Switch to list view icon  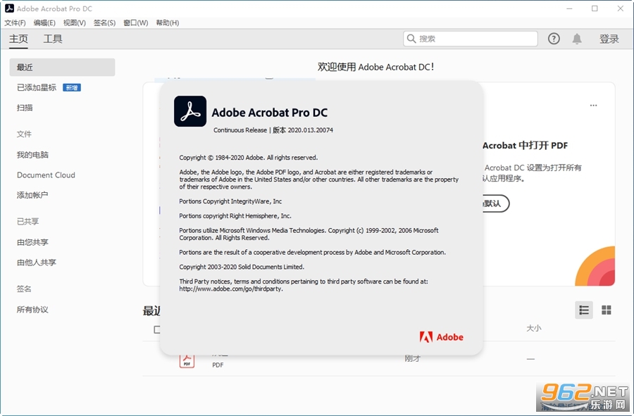[x=584, y=310]
